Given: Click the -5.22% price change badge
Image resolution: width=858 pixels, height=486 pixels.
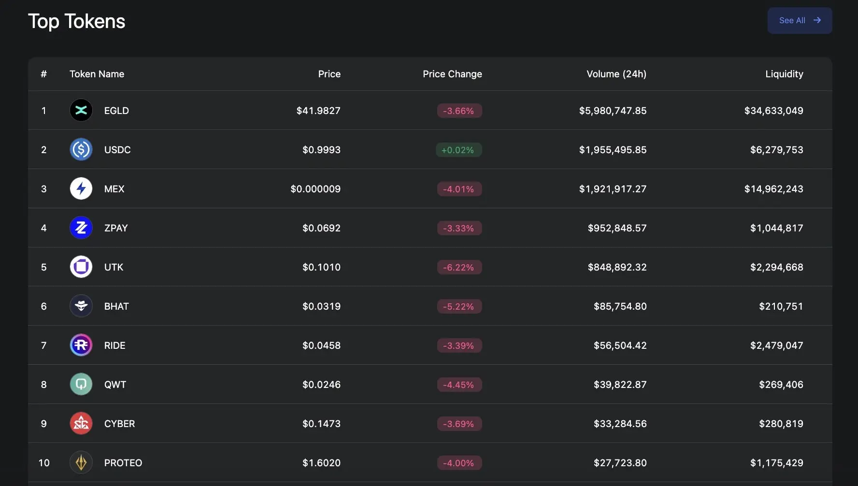Looking at the screenshot, I should [459, 306].
